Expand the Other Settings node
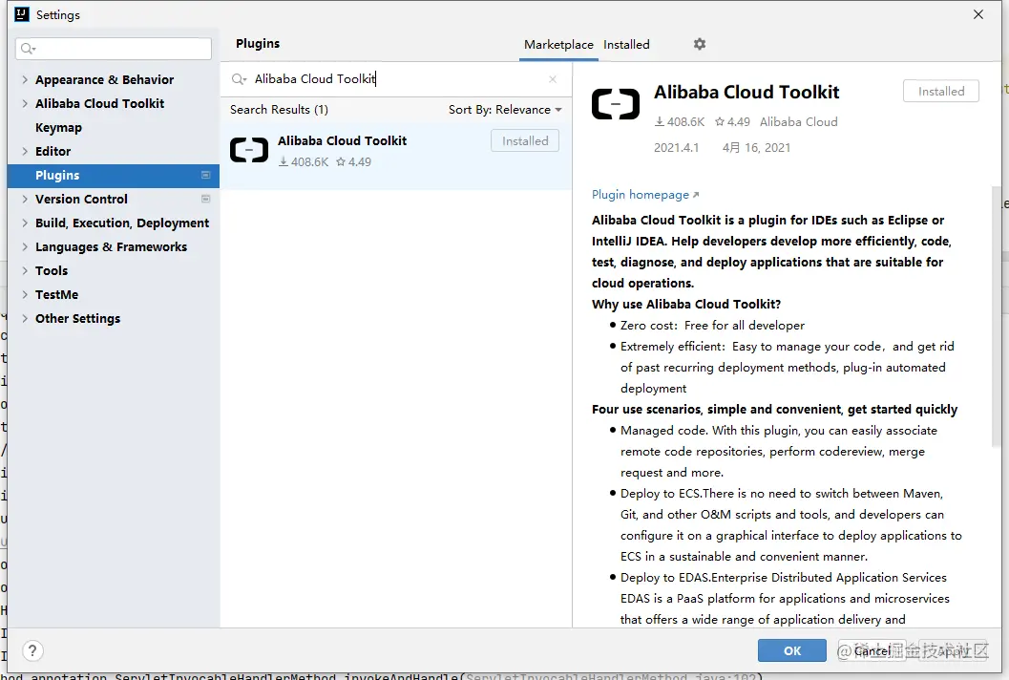1009x680 pixels. point(25,318)
